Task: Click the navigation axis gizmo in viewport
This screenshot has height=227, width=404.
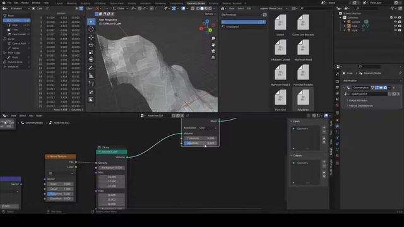Action: click(x=207, y=26)
